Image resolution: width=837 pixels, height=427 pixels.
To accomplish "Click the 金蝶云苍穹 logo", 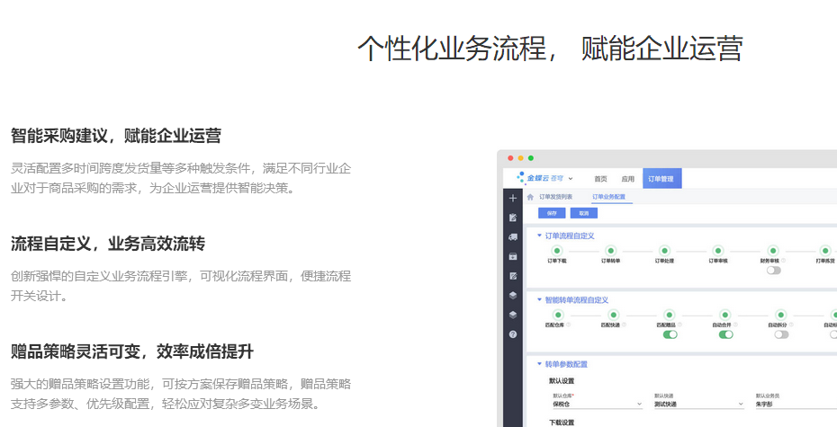I will (x=546, y=178).
